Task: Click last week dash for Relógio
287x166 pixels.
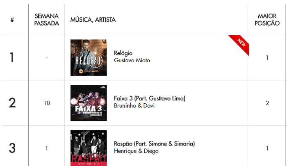Action: [x=47, y=58]
